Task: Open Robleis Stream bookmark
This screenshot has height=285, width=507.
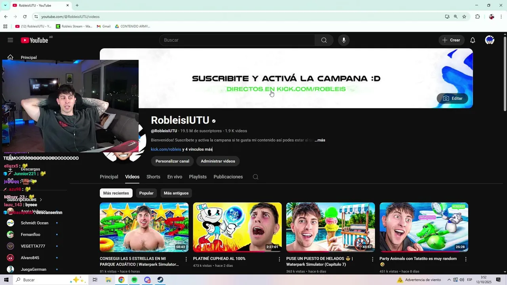Action: 74,27
